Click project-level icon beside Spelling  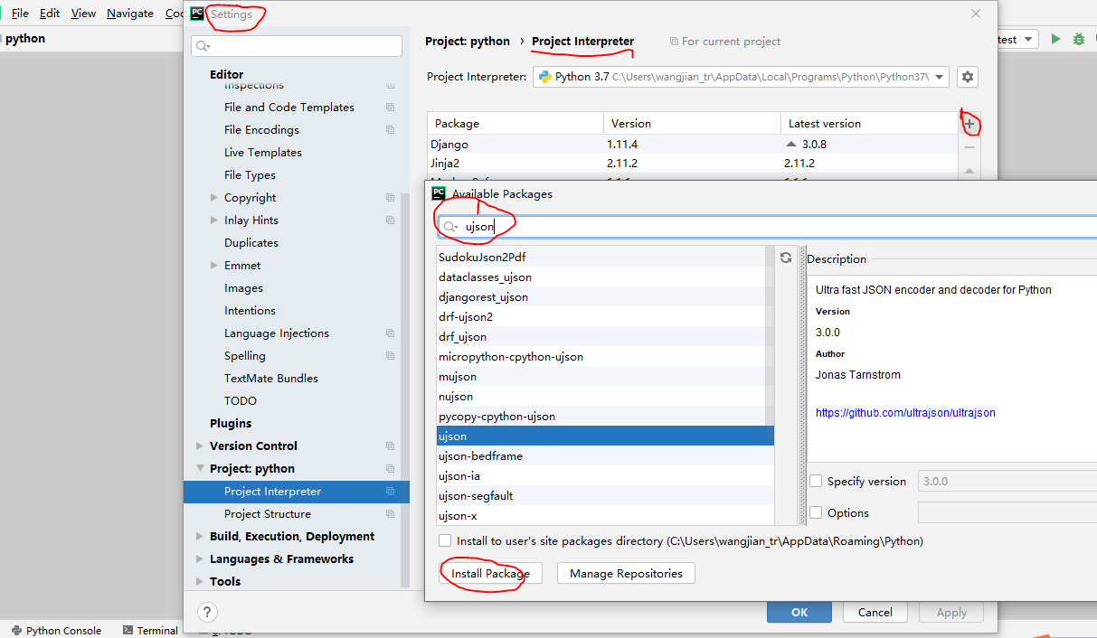point(391,356)
